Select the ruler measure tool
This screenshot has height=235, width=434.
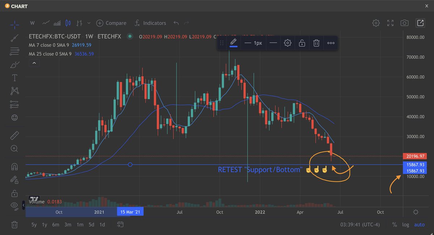click(14, 136)
